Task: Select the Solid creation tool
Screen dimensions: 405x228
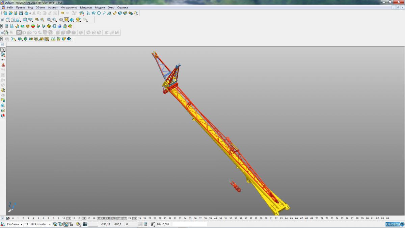Action: point(120,13)
